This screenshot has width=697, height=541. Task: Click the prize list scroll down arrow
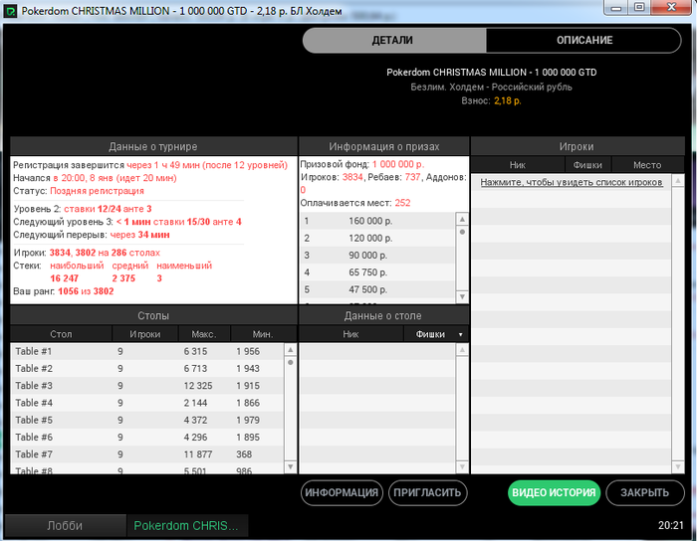pos(462,296)
